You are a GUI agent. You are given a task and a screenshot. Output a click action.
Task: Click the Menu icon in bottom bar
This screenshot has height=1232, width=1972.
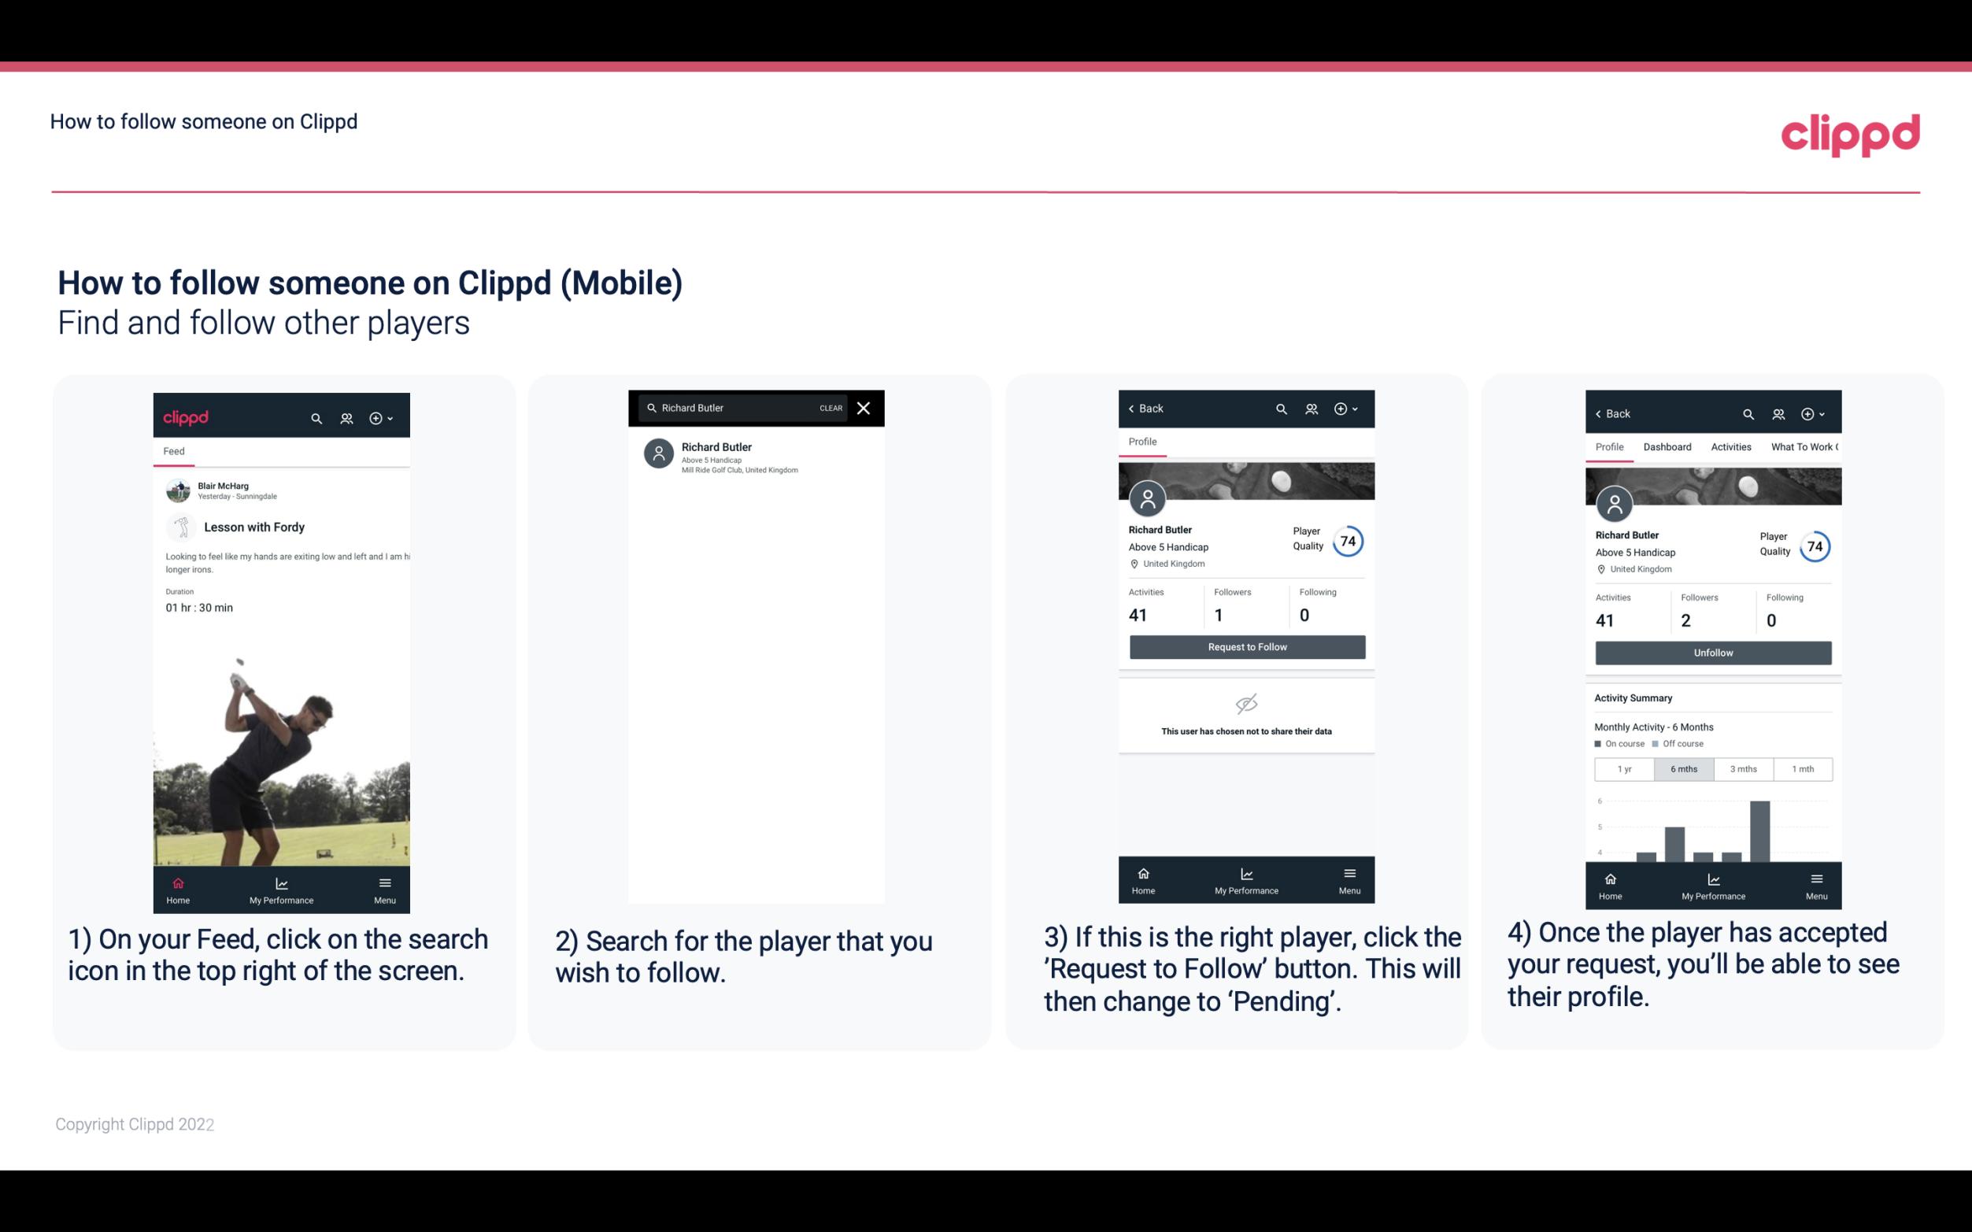click(x=384, y=882)
